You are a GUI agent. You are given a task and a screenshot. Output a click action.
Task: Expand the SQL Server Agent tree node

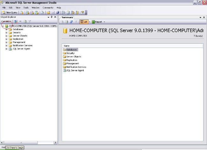point(6,49)
